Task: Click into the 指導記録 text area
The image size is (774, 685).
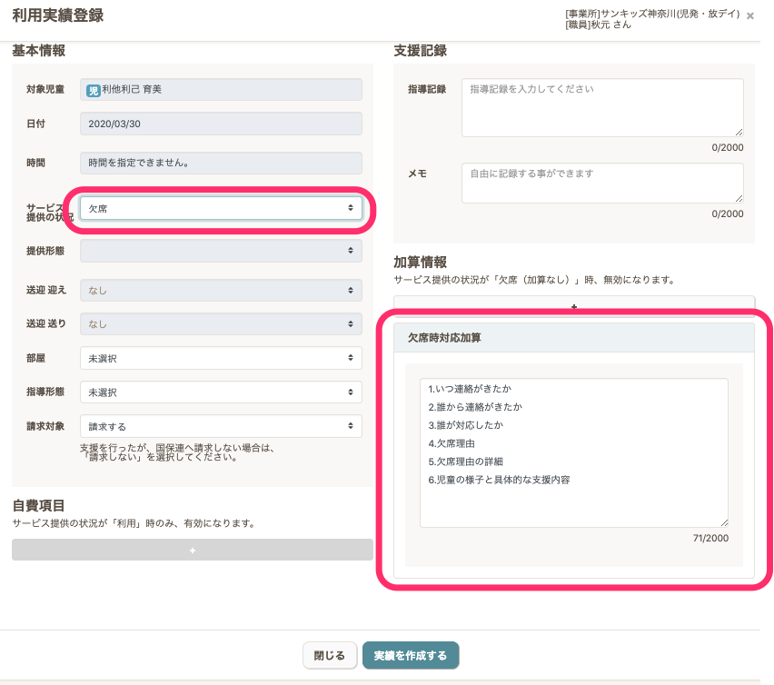Action: coord(601,107)
